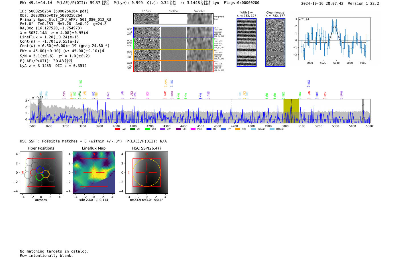Click the Gaussian emission line fit plot
The height and width of the screenshot is (271, 399).
coord(334,39)
